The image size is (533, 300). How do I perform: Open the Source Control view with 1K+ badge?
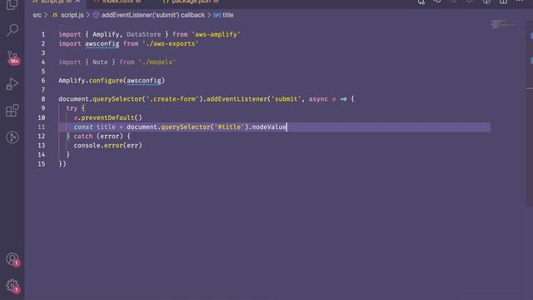[12, 57]
